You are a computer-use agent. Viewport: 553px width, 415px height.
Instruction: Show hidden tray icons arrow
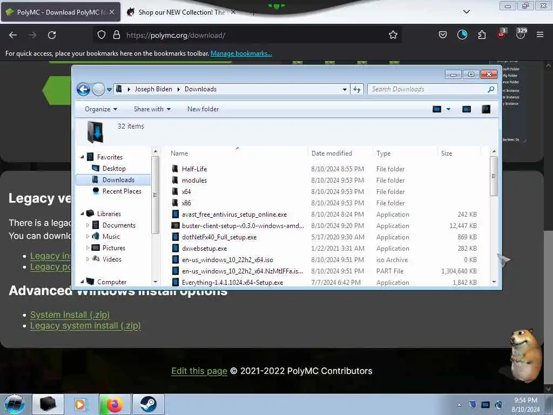click(x=459, y=405)
